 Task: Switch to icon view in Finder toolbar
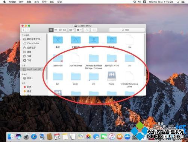click(51, 30)
